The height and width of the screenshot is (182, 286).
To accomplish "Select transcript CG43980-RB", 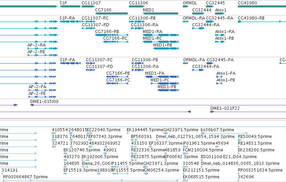I will [251, 18].
